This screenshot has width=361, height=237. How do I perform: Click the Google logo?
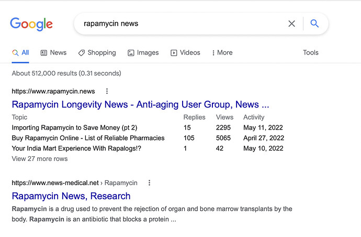(x=31, y=24)
